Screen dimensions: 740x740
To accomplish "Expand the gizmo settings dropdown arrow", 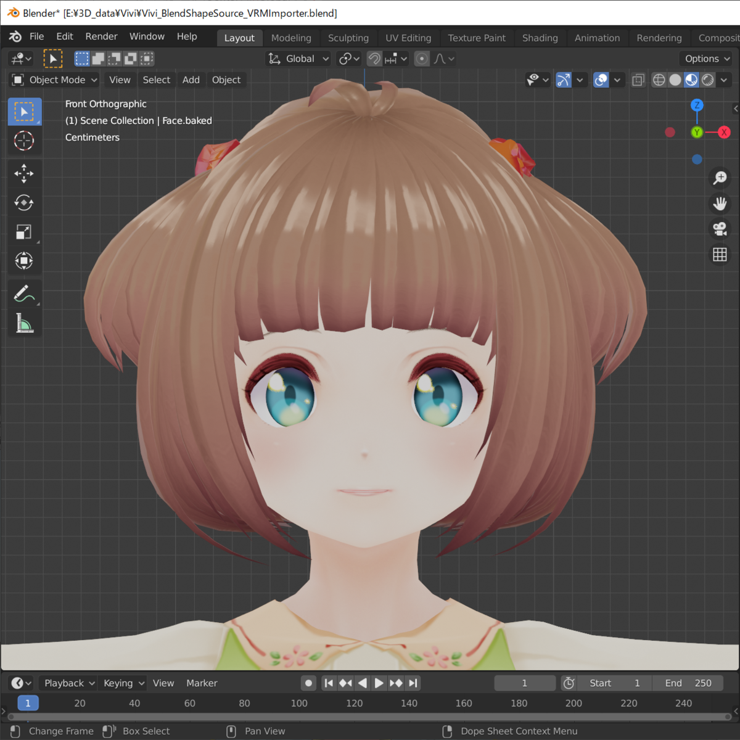I will pyautogui.click(x=580, y=80).
